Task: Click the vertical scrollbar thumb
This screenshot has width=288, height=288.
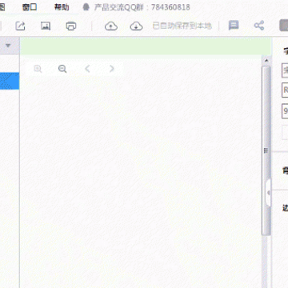Action: pos(266,150)
